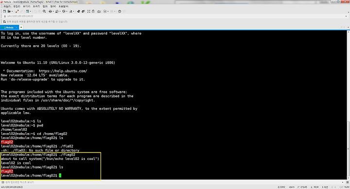Open the 도구(T) Tools menu
Viewport: 350px width, 189px height.
pyautogui.click(x=36, y=6)
